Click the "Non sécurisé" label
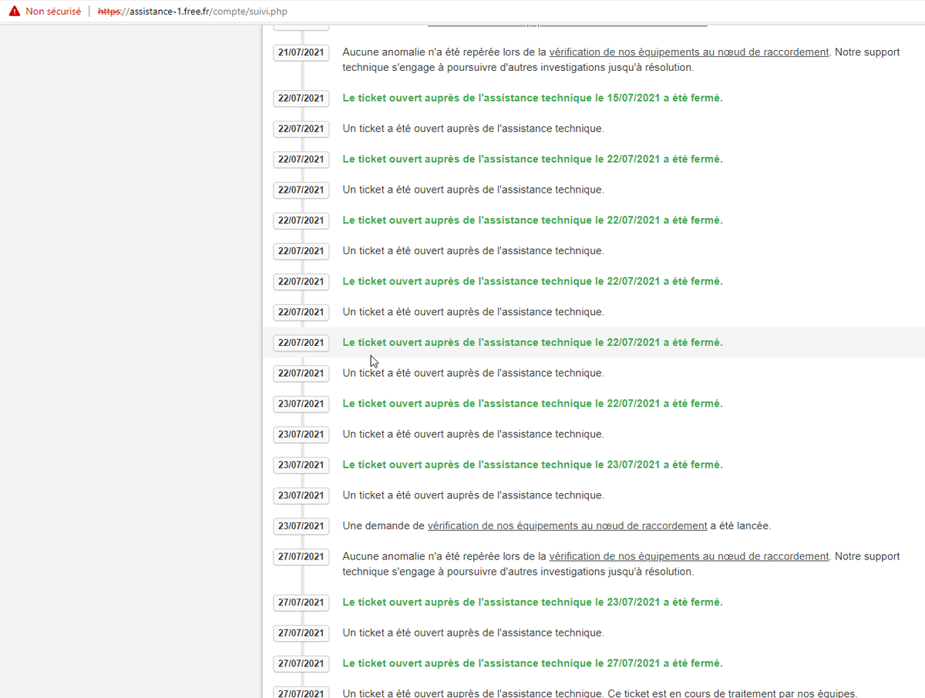This screenshot has width=925, height=698. click(x=53, y=12)
